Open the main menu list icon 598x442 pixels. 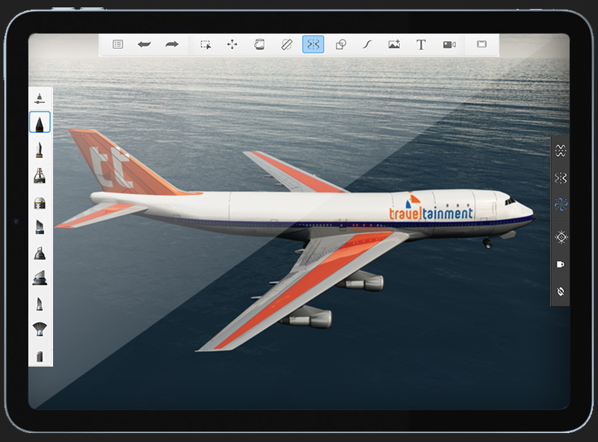tap(117, 45)
